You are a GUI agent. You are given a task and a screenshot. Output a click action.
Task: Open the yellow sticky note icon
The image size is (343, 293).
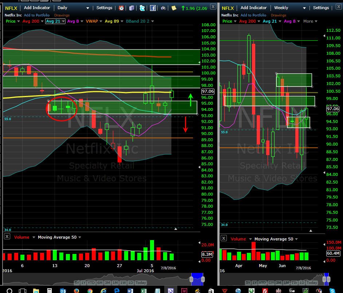pos(174,8)
